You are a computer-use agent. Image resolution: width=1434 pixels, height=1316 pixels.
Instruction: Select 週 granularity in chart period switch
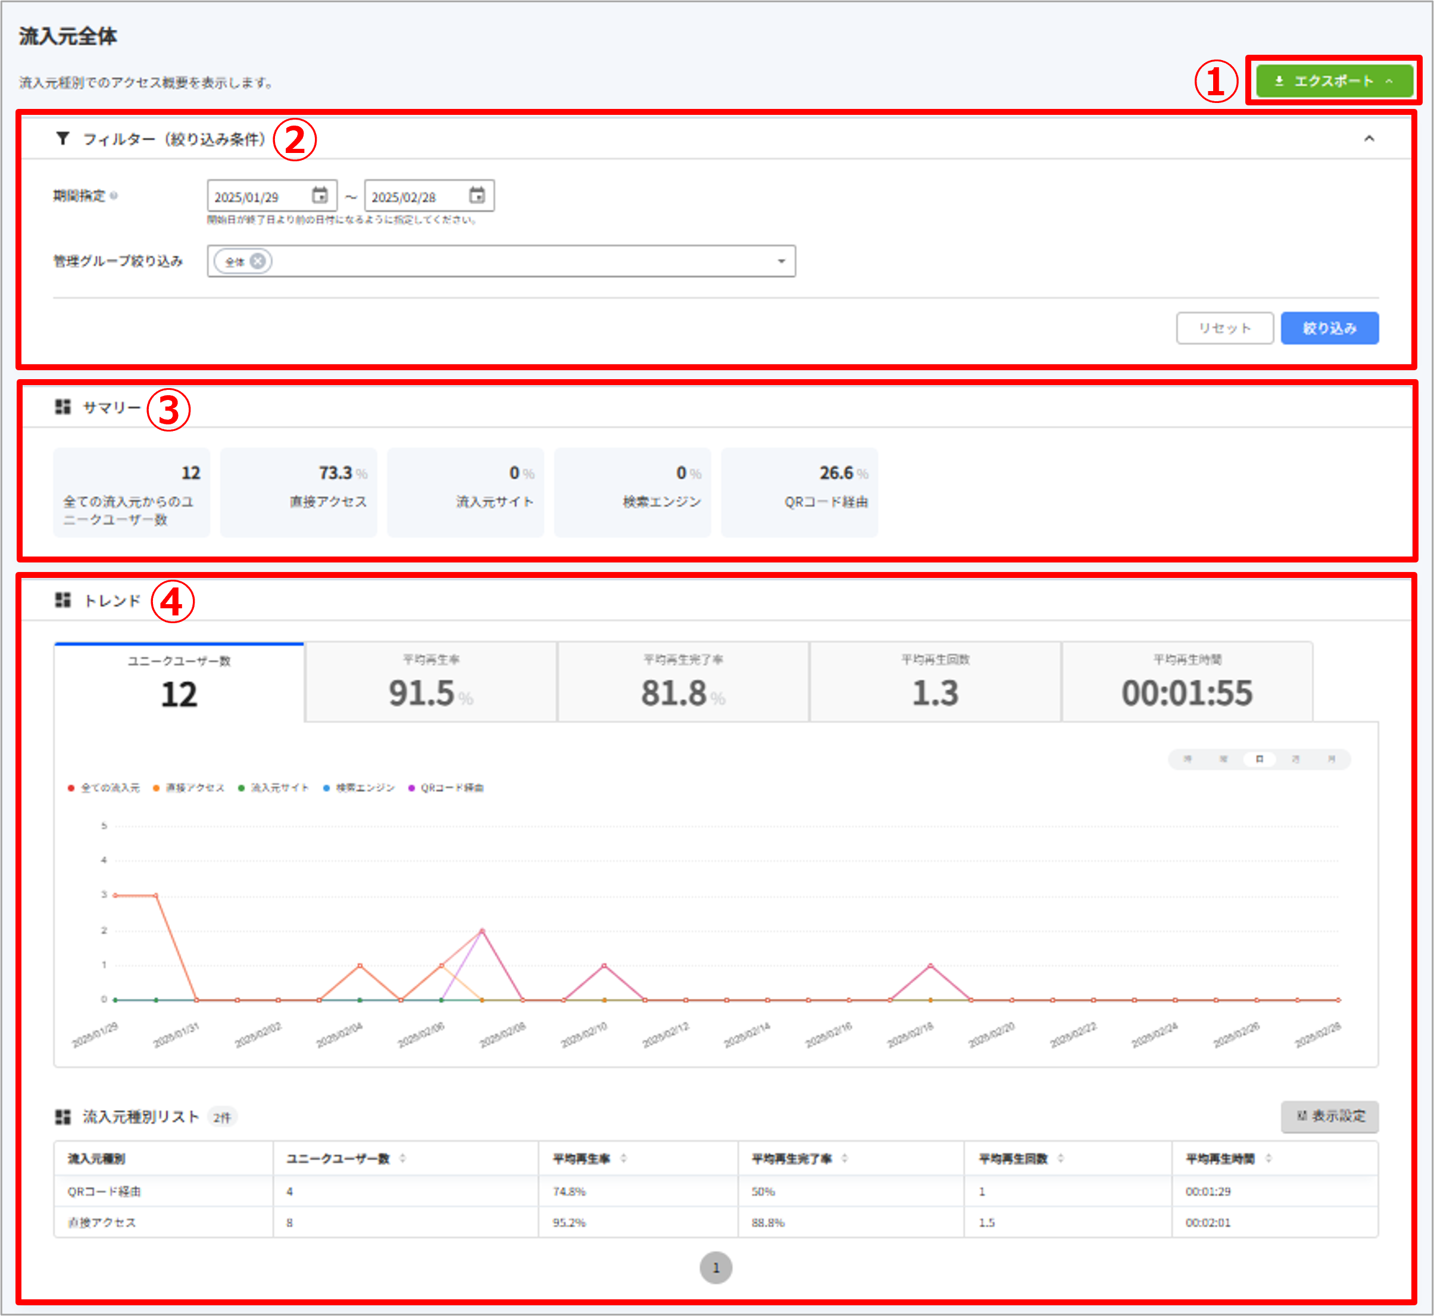coord(1295,759)
